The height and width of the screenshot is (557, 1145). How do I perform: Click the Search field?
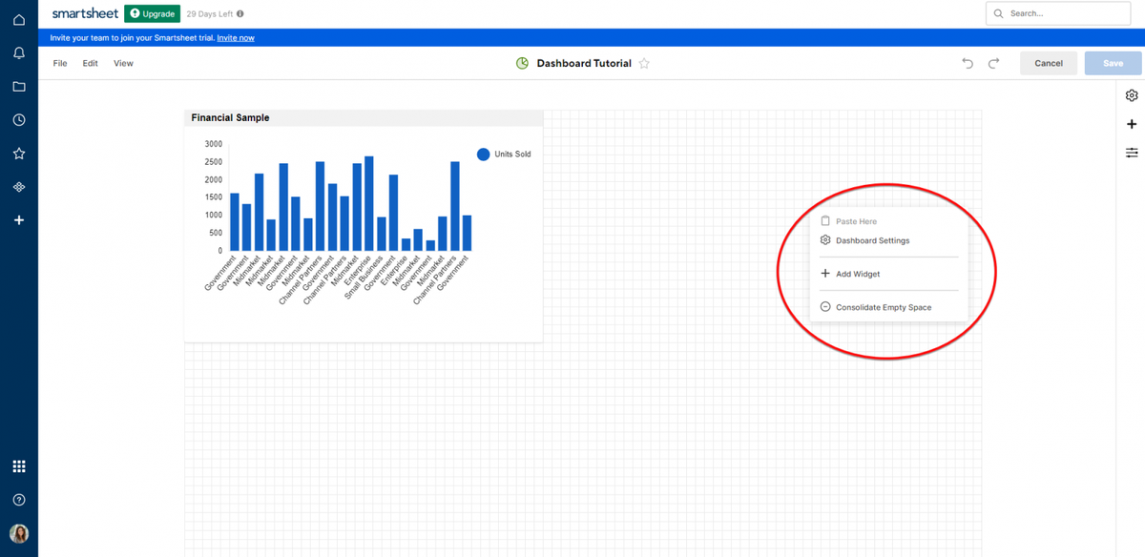pos(1057,13)
